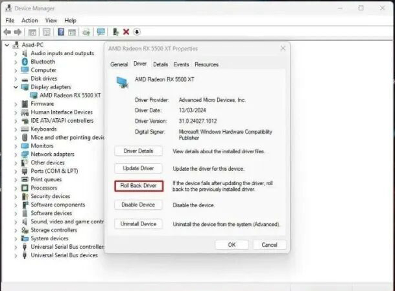The width and height of the screenshot is (395, 291).
Task: Switch to the Resources tab
Action: coord(206,64)
